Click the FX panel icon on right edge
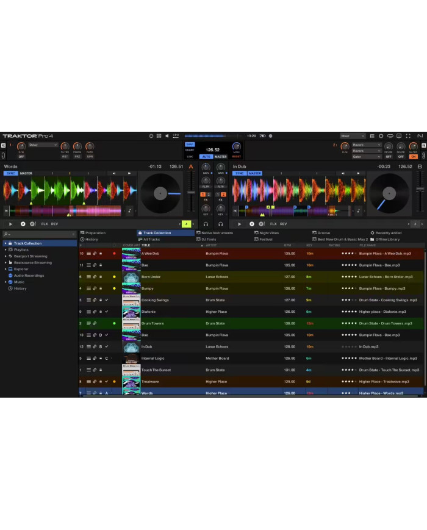 click(423, 145)
